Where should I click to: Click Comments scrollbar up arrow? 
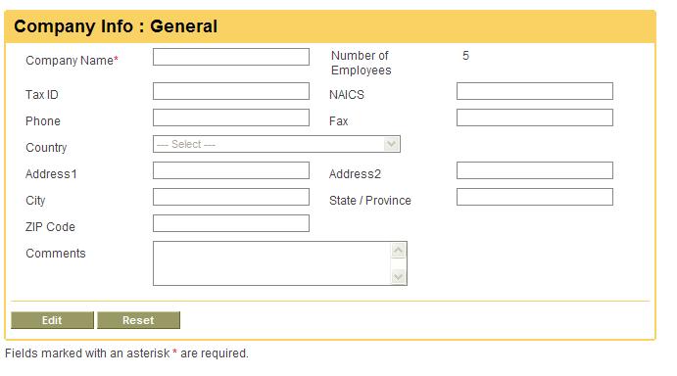tap(398, 251)
